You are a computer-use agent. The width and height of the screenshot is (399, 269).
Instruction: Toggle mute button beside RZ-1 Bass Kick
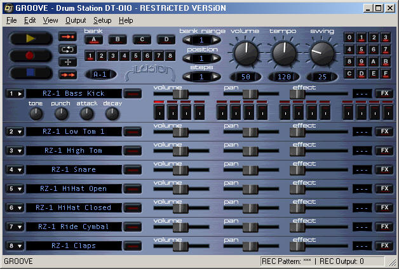click(133, 94)
